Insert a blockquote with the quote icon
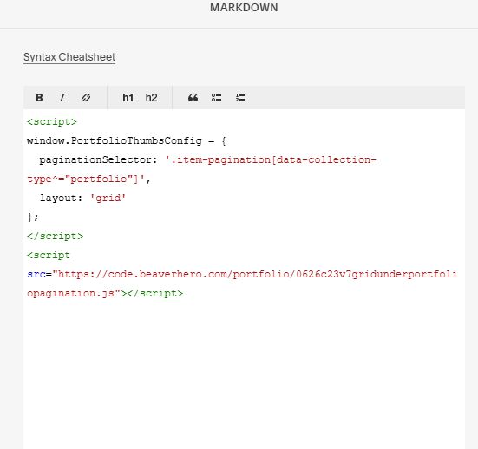 193,98
